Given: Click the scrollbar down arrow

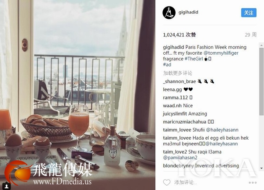Looking at the screenshot, I should point(261,168).
